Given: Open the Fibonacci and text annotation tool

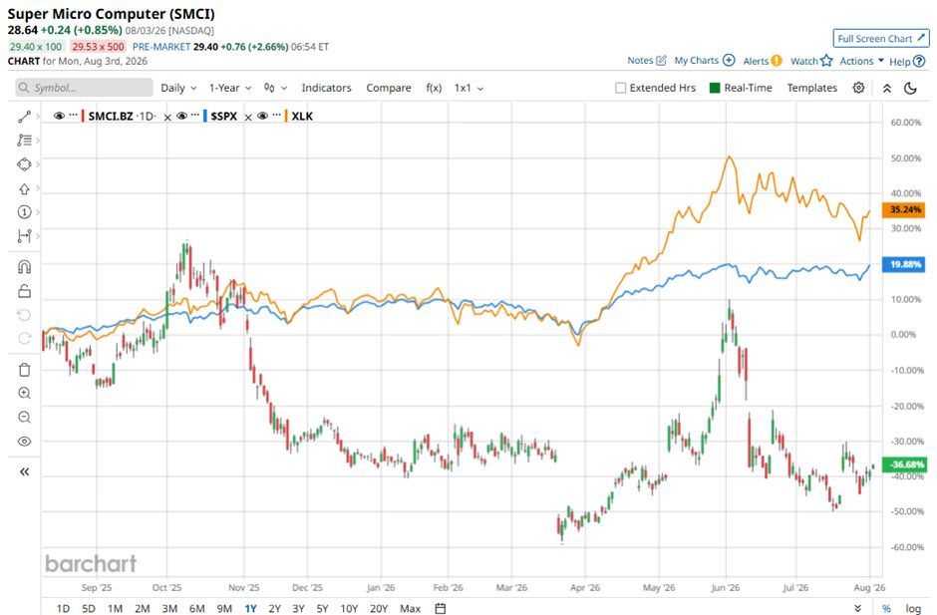Looking at the screenshot, I should pos(24,141).
